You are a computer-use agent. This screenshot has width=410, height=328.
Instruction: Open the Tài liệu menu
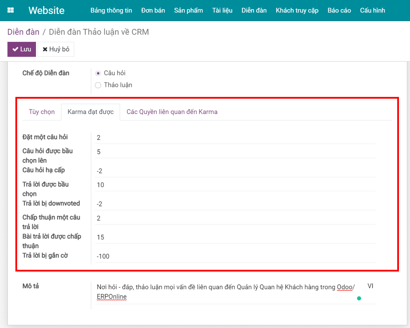tap(222, 10)
